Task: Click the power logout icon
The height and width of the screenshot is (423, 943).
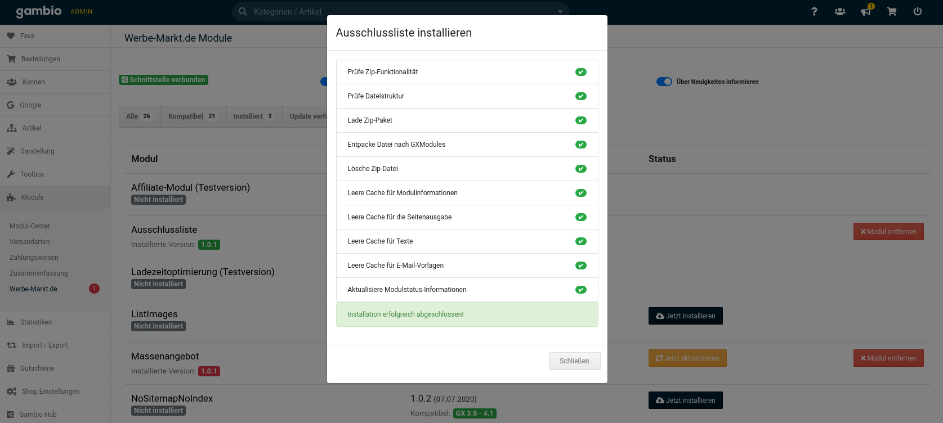Action: click(918, 11)
